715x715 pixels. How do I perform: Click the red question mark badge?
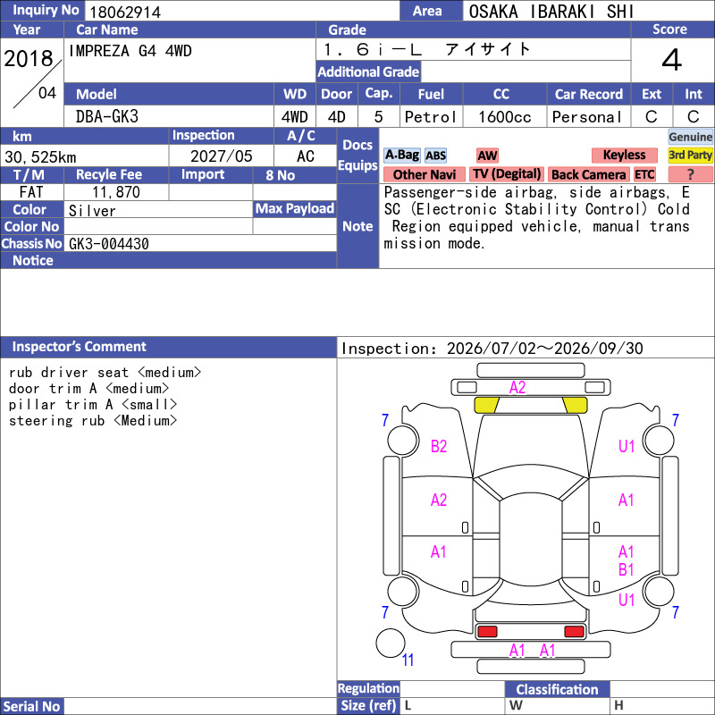click(690, 174)
